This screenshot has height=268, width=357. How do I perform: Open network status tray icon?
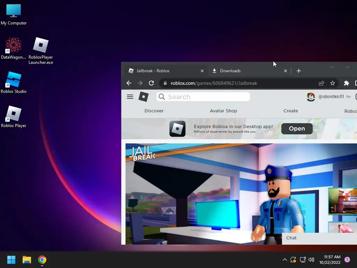point(303,260)
